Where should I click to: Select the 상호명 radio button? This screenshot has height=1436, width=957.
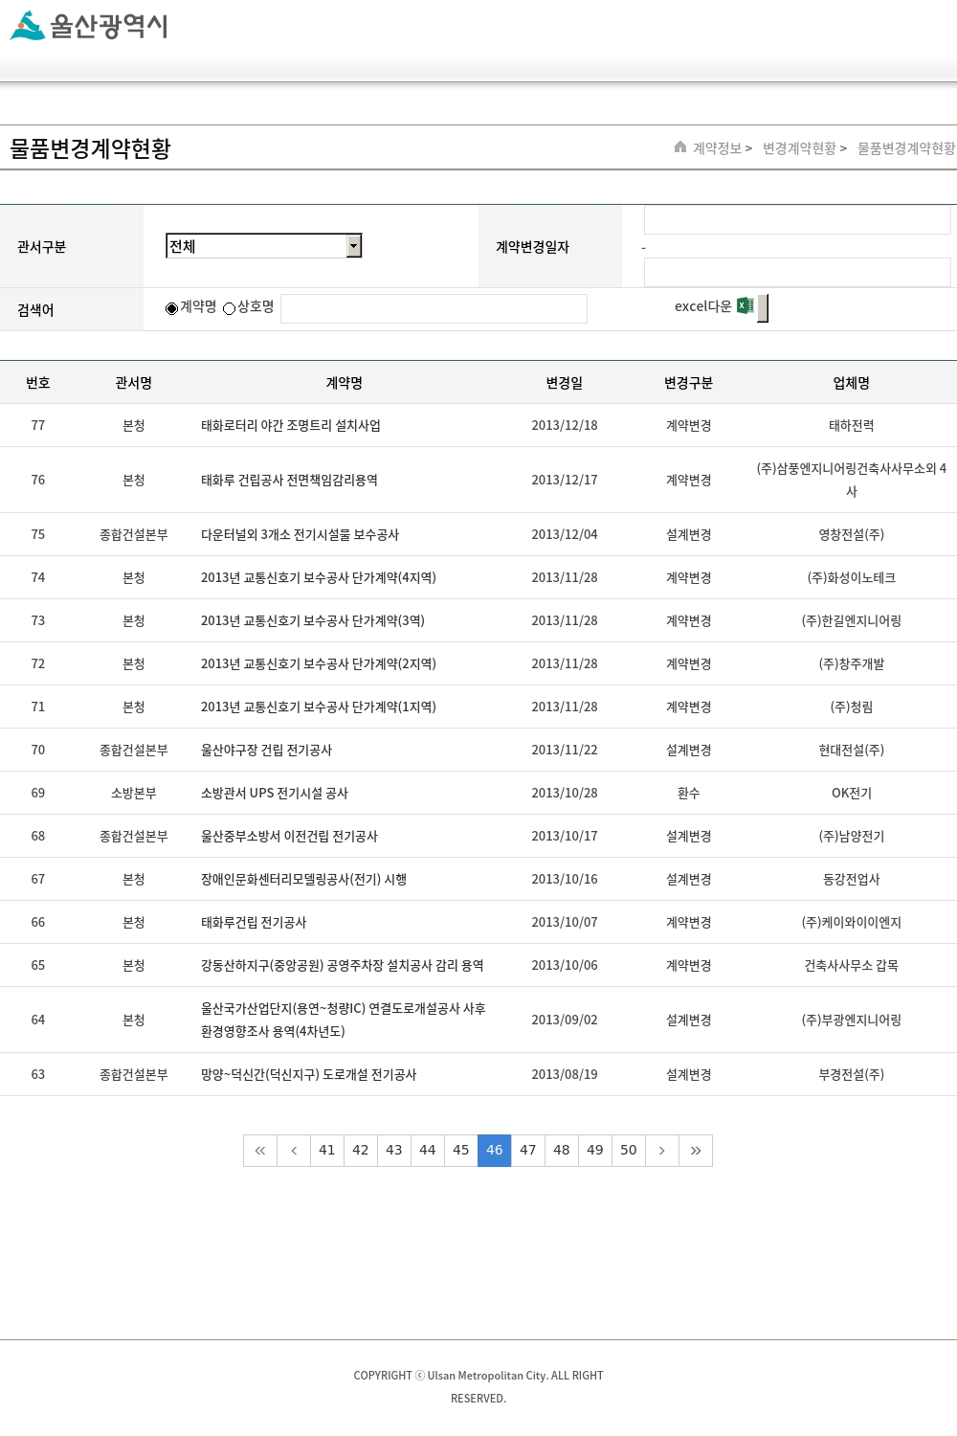point(230,308)
